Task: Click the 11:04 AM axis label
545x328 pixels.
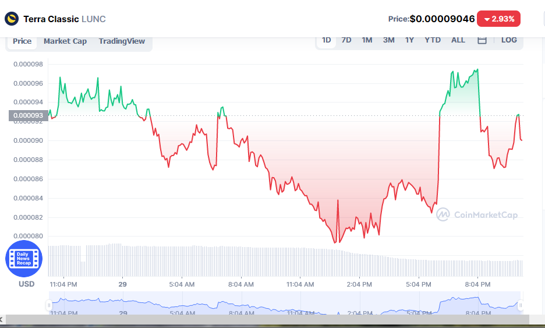Action: click(300, 284)
